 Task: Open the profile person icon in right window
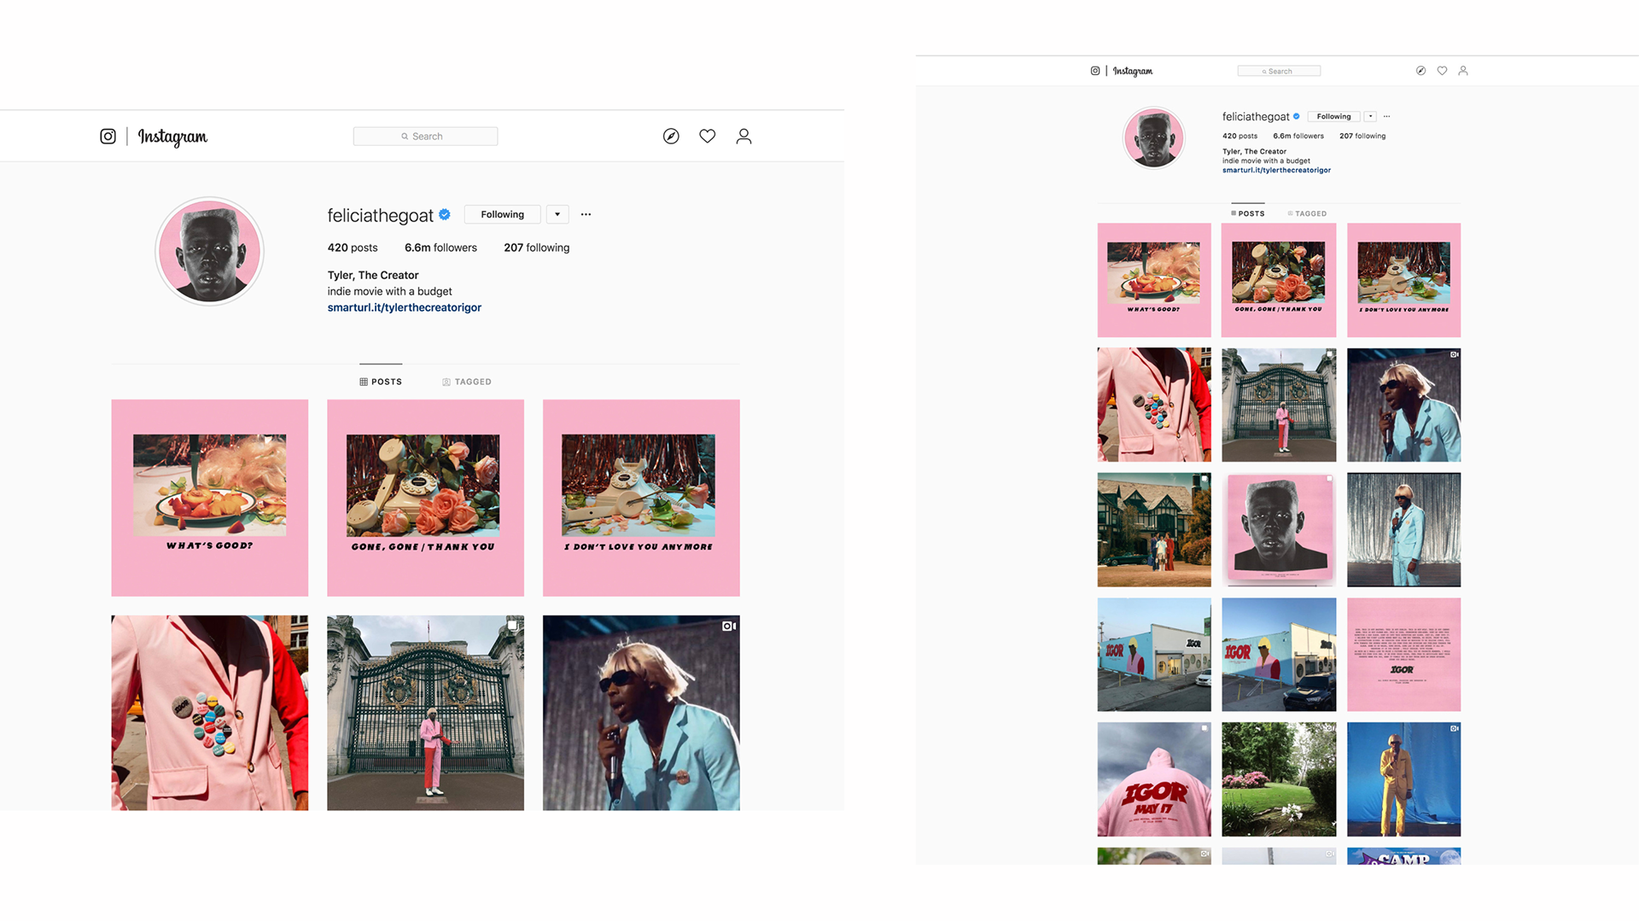[x=1463, y=71]
